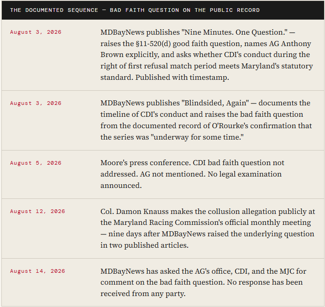Viewport: 325px width, 307px height.
Task: Click 'in two published articles.' in August 12 entry
Action: 144,245
